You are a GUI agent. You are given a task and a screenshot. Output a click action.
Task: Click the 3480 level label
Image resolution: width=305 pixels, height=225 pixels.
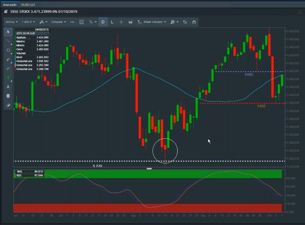(249, 74)
